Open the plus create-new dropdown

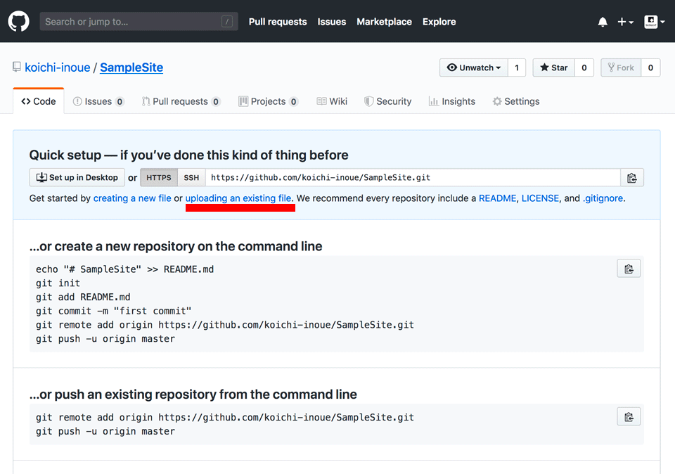tap(625, 22)
